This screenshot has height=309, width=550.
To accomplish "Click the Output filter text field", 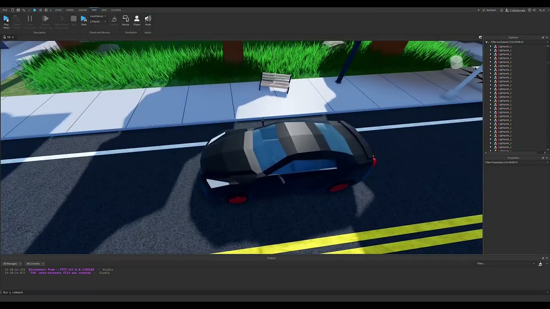I will click(x=505, y=264).
